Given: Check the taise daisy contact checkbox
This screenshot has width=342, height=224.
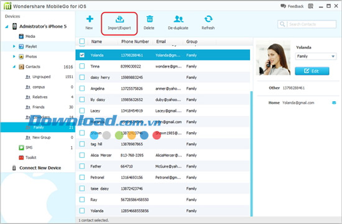Looking at the screenshot, I should (82, 189).
